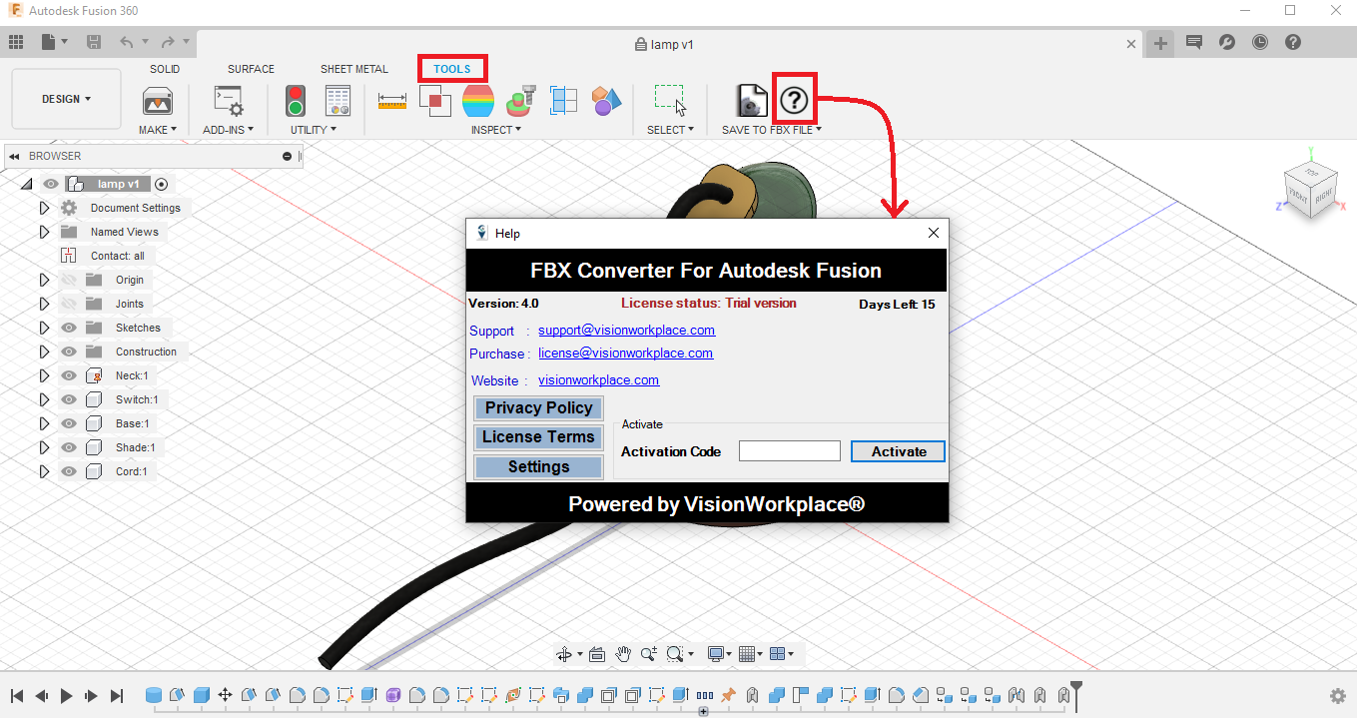Open the Component Color Cycling icon
This screenshot has width=1357, height=718.
pyautogui.click(x=606, y=100)
